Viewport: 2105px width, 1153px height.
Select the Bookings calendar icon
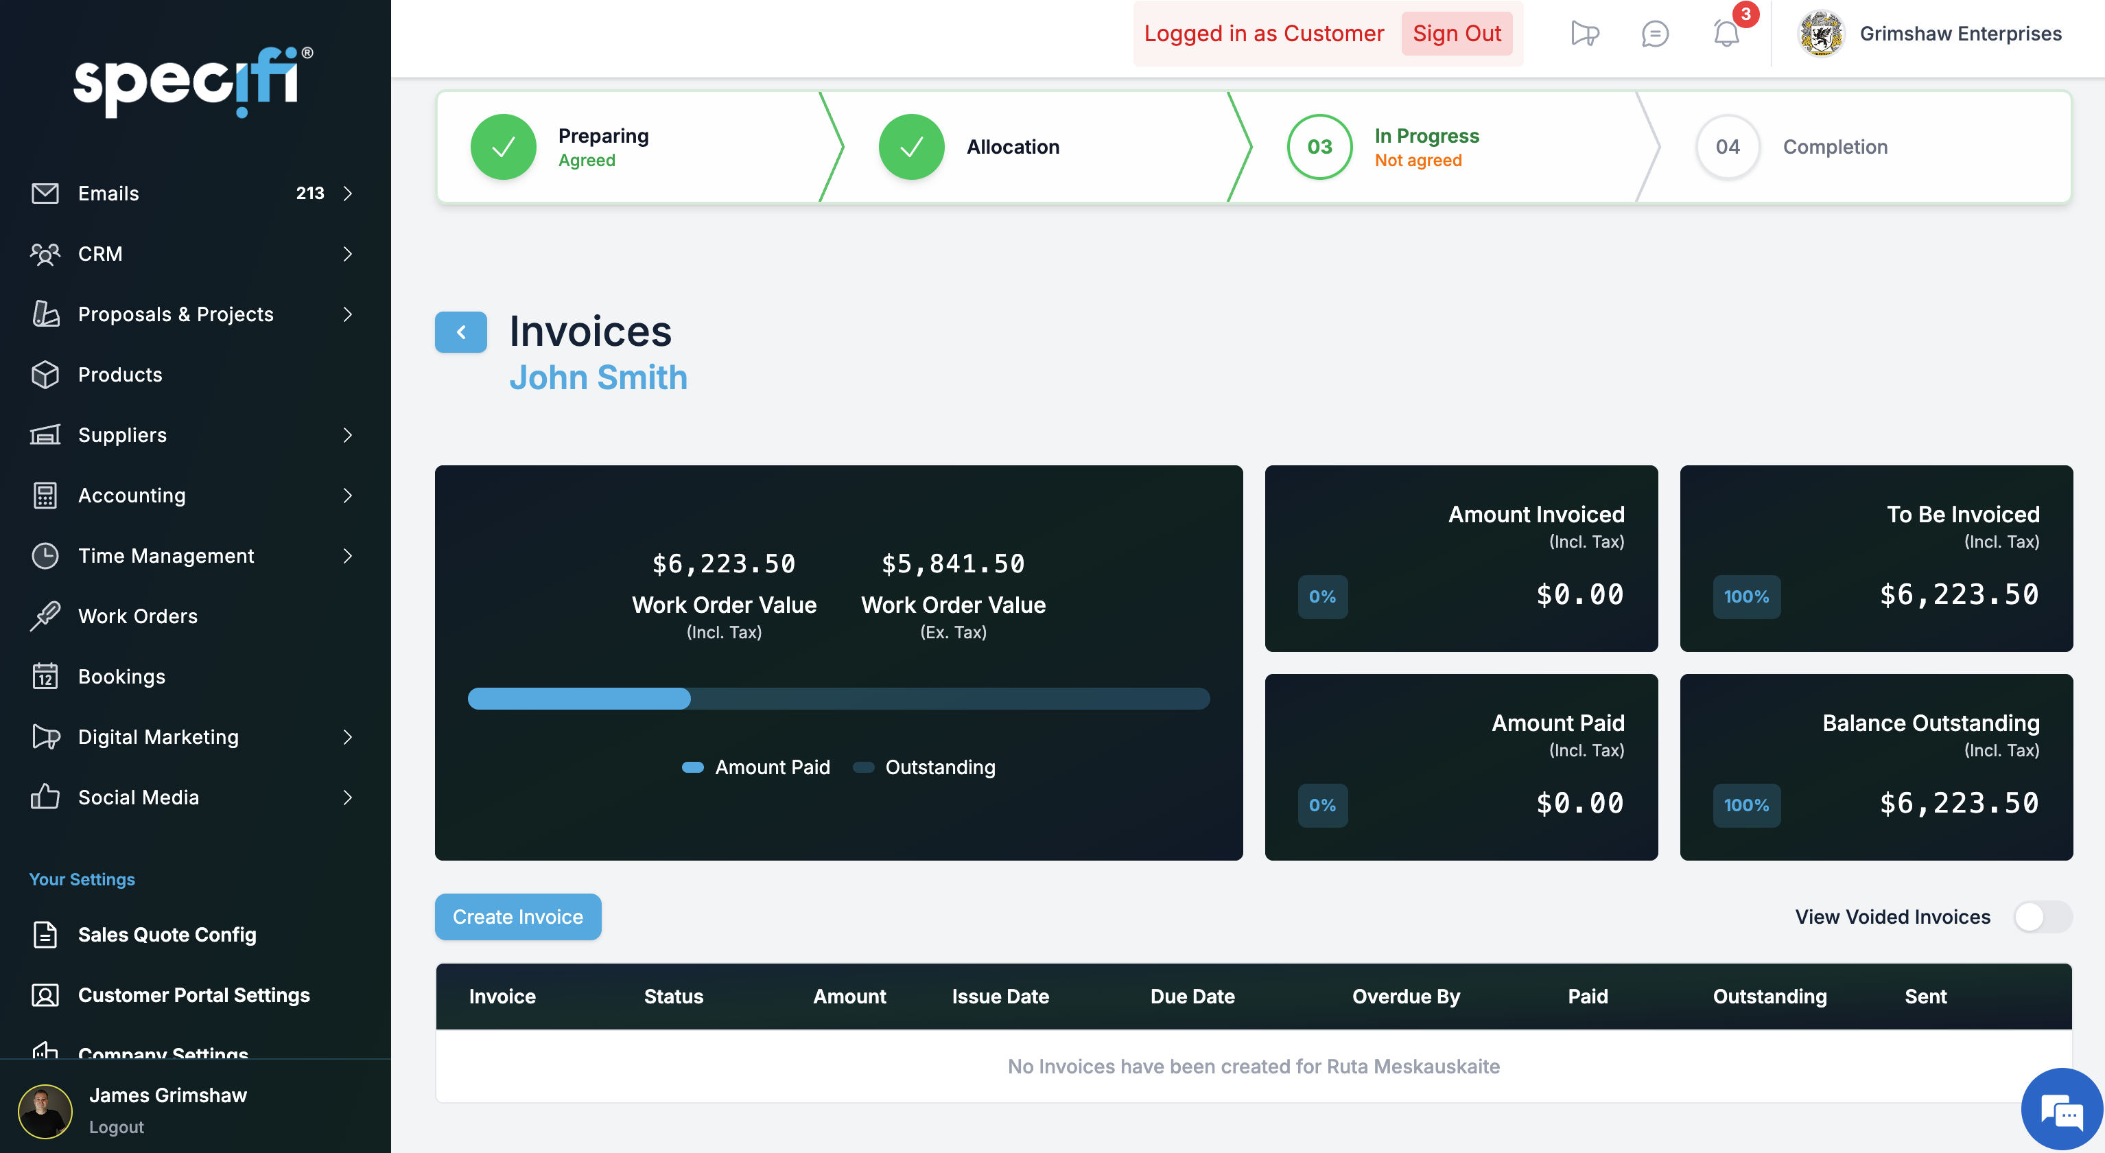pyautogui.click(x=45, y=676)
